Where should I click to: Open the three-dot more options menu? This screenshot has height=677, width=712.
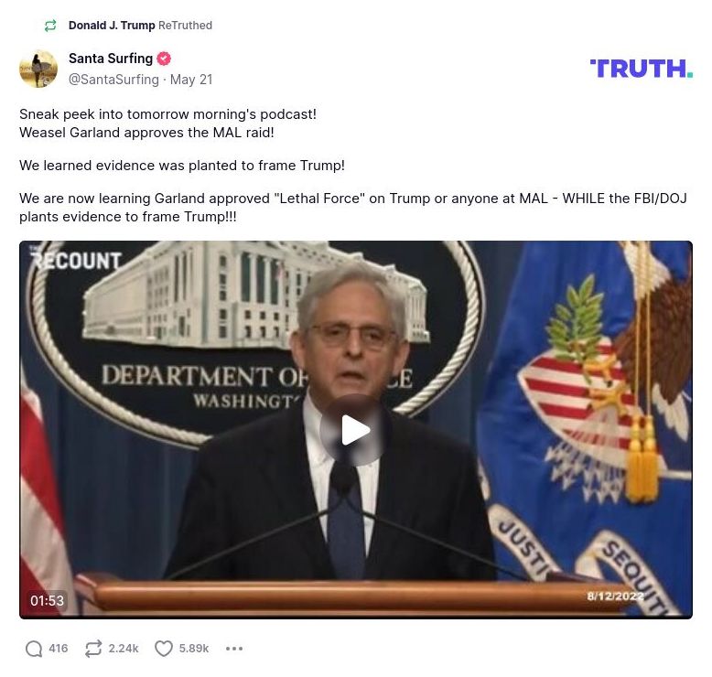(x=234, y=649)
